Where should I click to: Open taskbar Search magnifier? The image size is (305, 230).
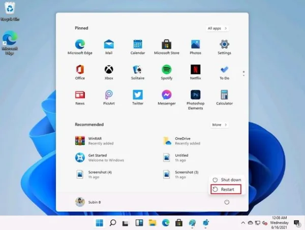point(113,223)
